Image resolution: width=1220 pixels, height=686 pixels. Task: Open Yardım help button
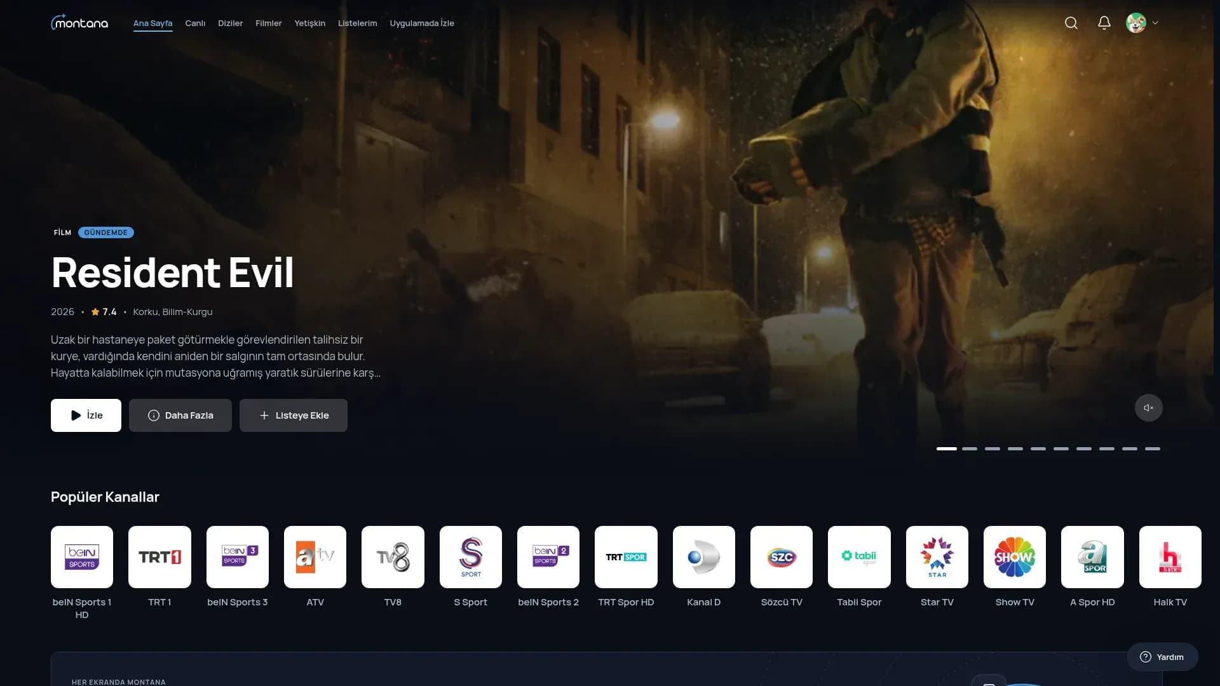pos(1162,657)
